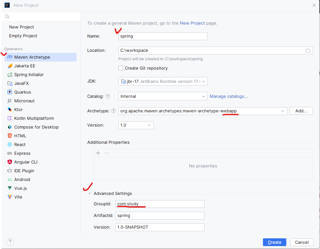Viewport: 320px width, 249px height.
Task: Choose Jakarta EE generator
Action: [41, 66]
